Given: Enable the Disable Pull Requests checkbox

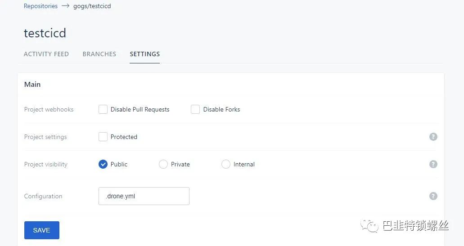Looking at the screenshot, I should pyautogui.click(x=103, y=109).
